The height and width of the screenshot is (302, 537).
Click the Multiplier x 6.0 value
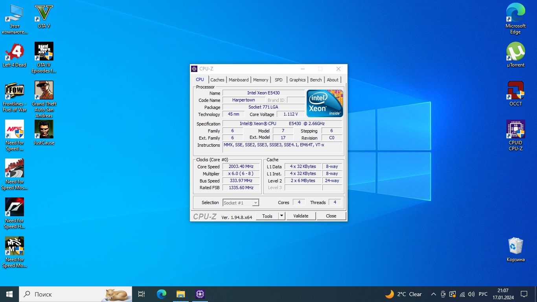[x=241, y=173]
